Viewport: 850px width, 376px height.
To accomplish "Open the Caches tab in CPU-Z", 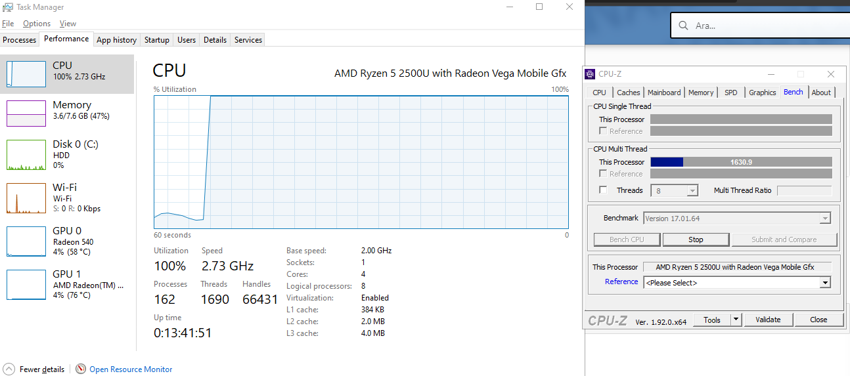I will point(629,93).
